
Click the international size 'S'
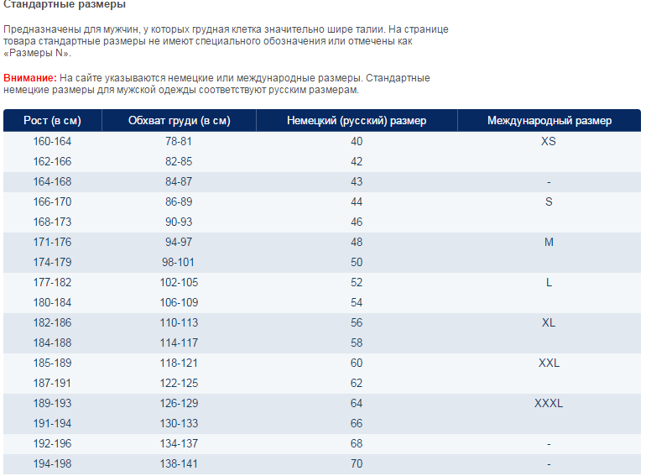(549, 202)
